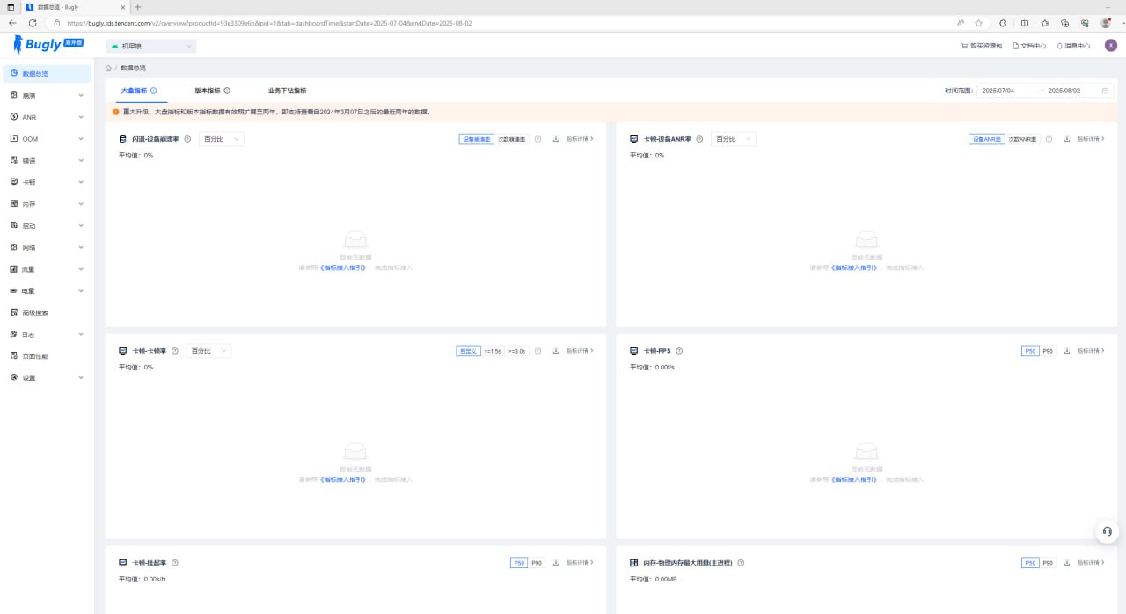This screenshot has height=614, width=1126.
Task: Click the home icon in the breadcrumb
Action: tap(108, 68)
